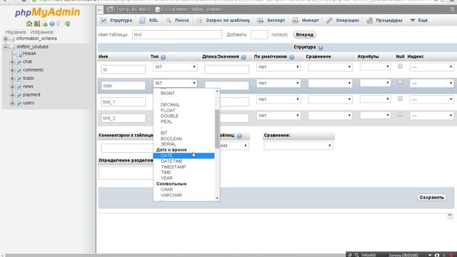Select DATE in the type list

click(184, 156)
